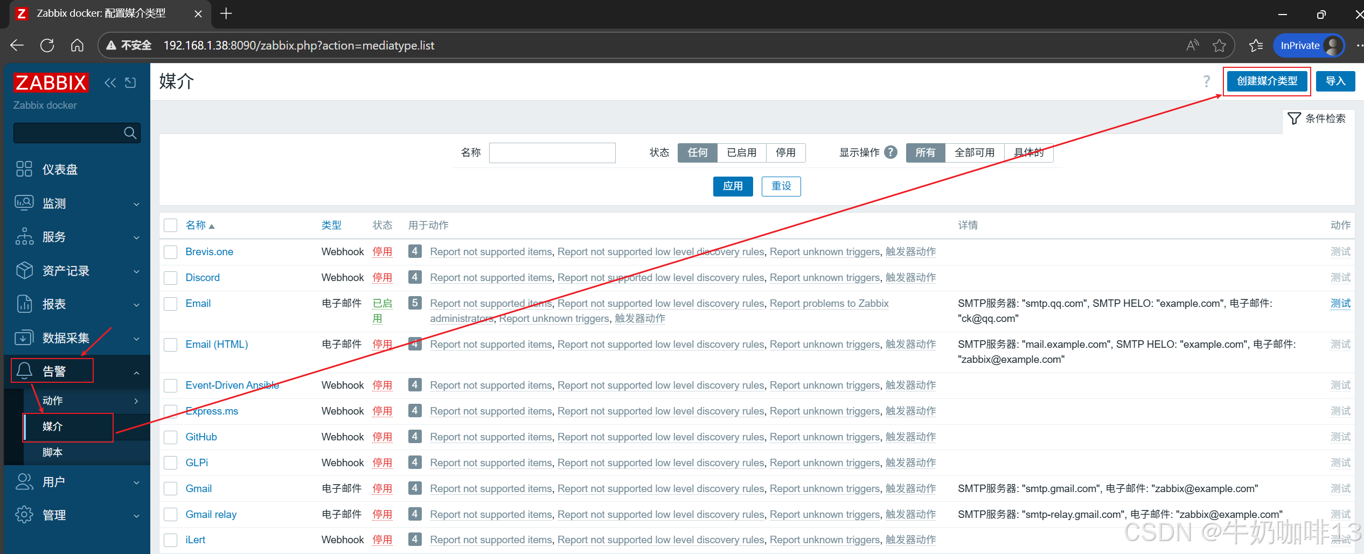Click the 告警 alerts bell icon
Screen dimensions: 1364x554
click(x=24, y=371)
